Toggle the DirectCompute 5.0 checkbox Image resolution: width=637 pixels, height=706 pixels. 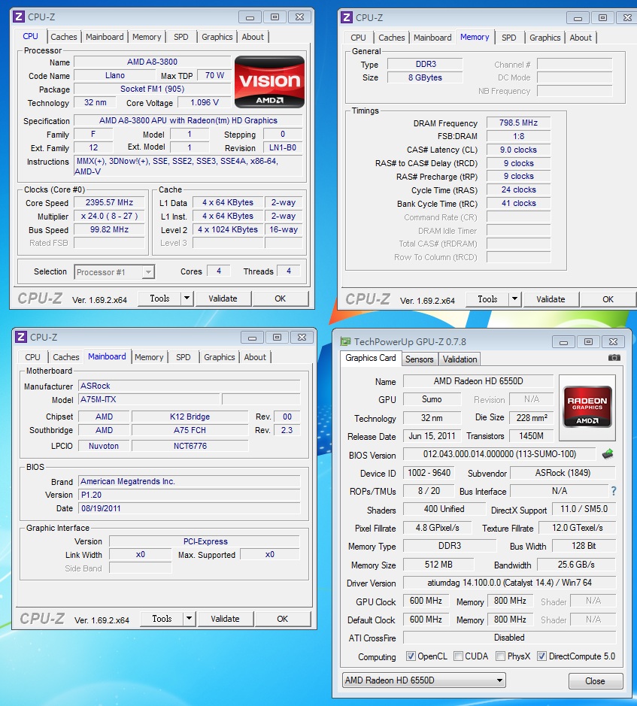coord(541,656)
